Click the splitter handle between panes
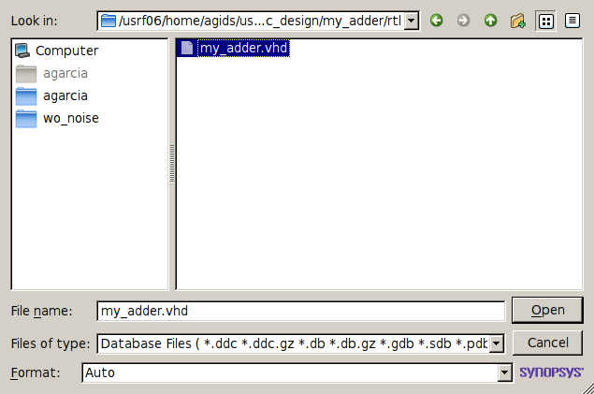This screenshot has height=394, width=594. click(172, 164)
